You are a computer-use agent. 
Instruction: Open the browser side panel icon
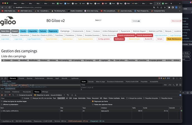173,8
